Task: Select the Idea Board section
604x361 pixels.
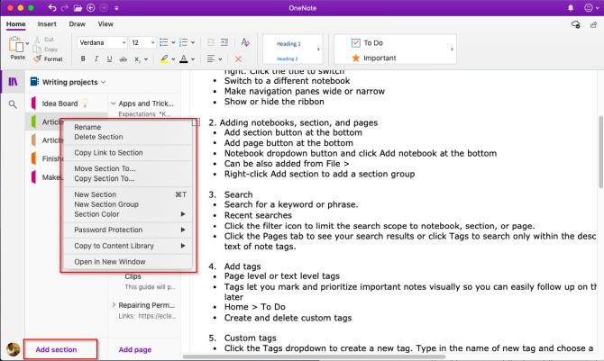Action: 60,104
